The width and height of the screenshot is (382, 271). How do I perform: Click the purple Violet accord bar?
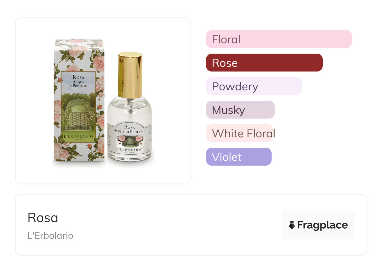point(239,157)
